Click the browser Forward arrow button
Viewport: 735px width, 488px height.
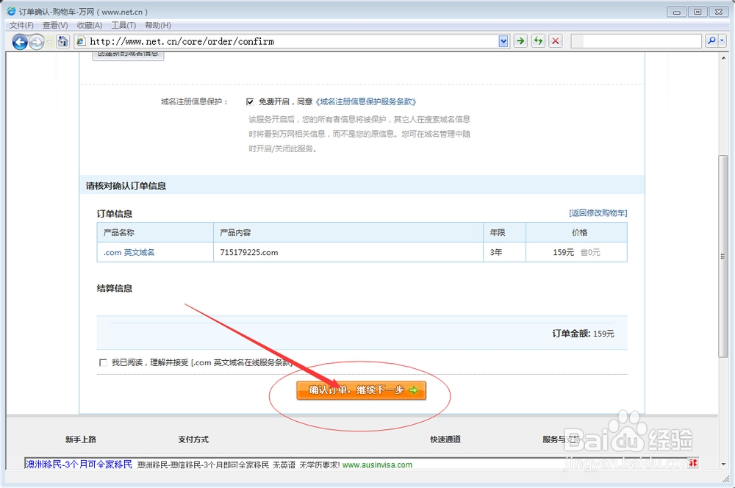tap(36, 42)
